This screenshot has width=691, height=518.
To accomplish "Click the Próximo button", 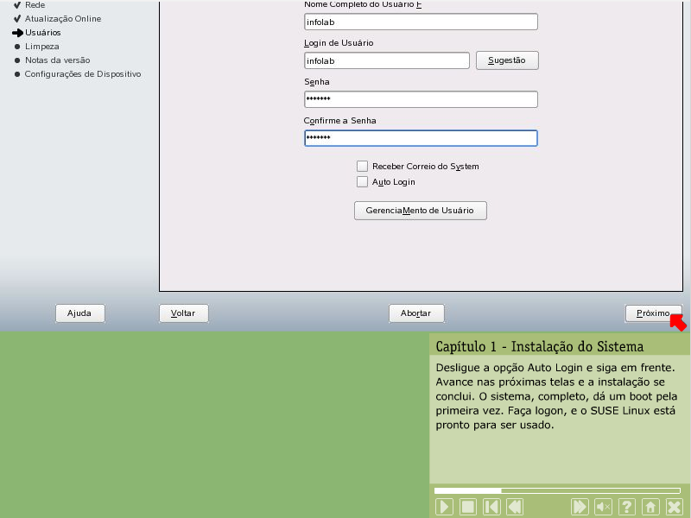I will (653, 313).
